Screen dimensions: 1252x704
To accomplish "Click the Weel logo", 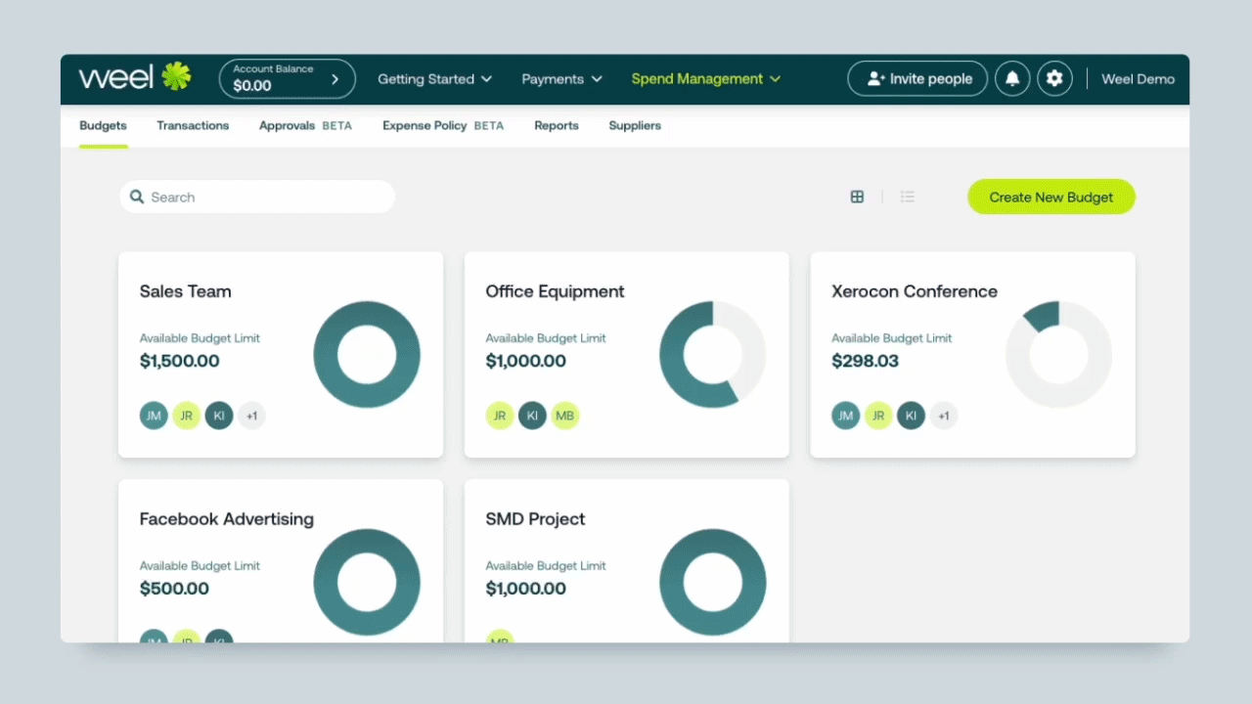I will tap(135, 77).
